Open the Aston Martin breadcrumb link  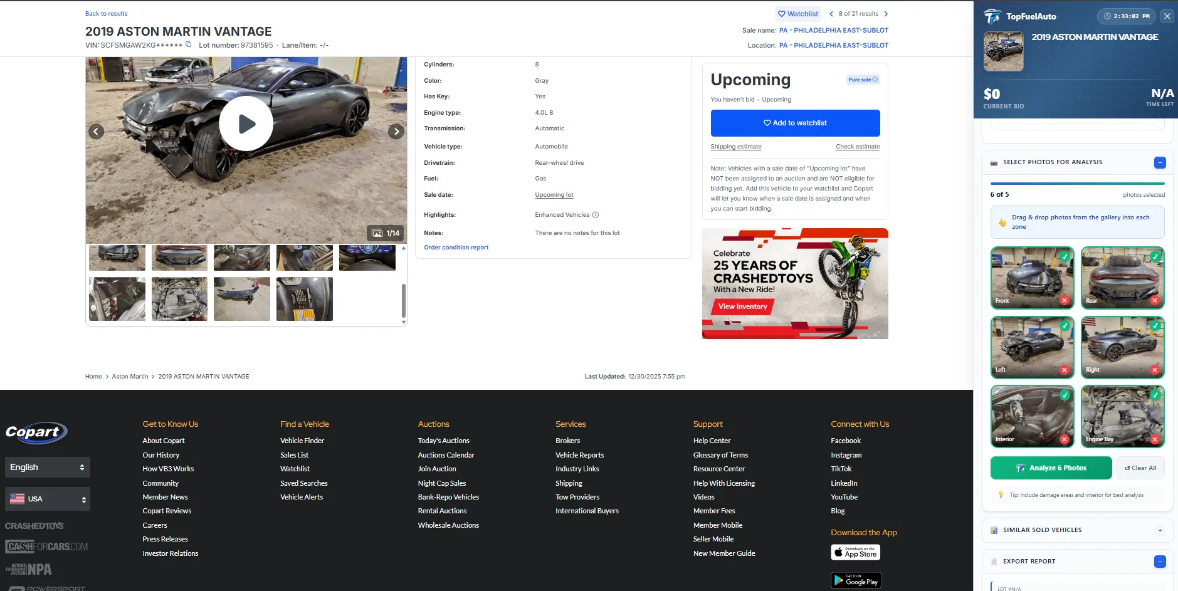coord(129,376)
